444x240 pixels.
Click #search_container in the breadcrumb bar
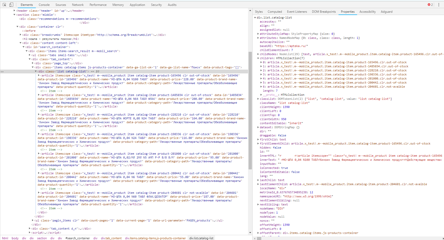point(78,238)
